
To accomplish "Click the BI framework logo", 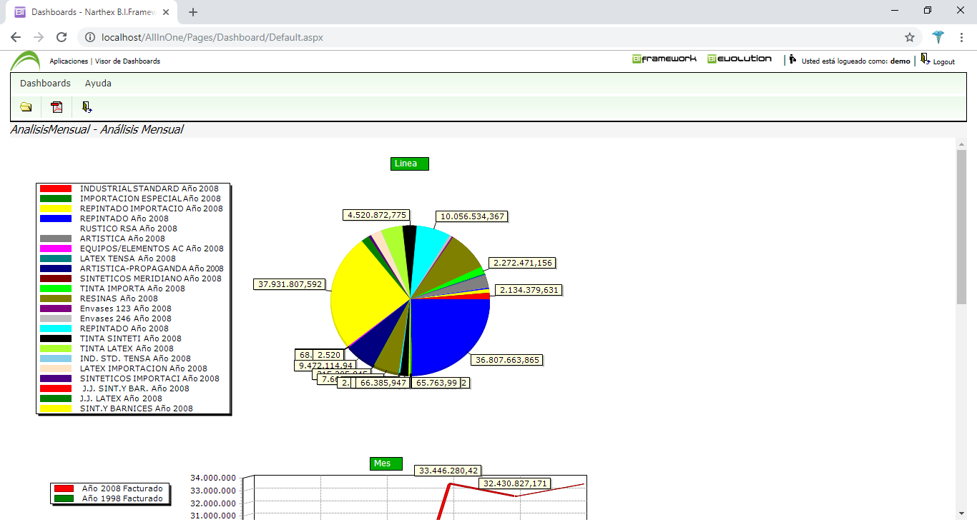I will click(664, 59).
